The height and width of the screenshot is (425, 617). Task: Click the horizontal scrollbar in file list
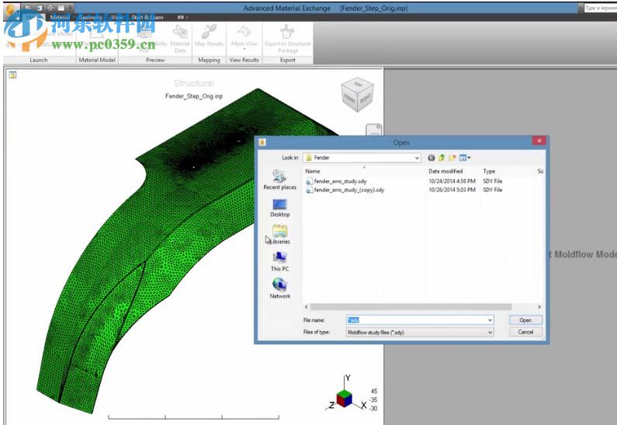click(411, 306)
